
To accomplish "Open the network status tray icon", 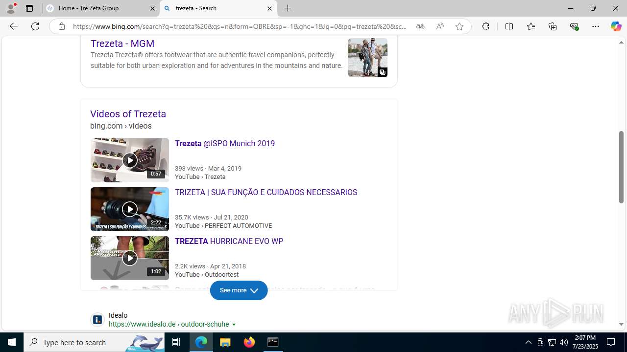I will (x=552, y=342).
